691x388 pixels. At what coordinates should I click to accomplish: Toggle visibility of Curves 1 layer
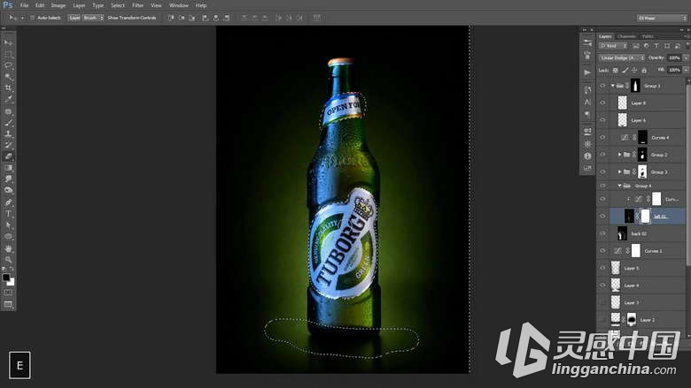(602, 250)
